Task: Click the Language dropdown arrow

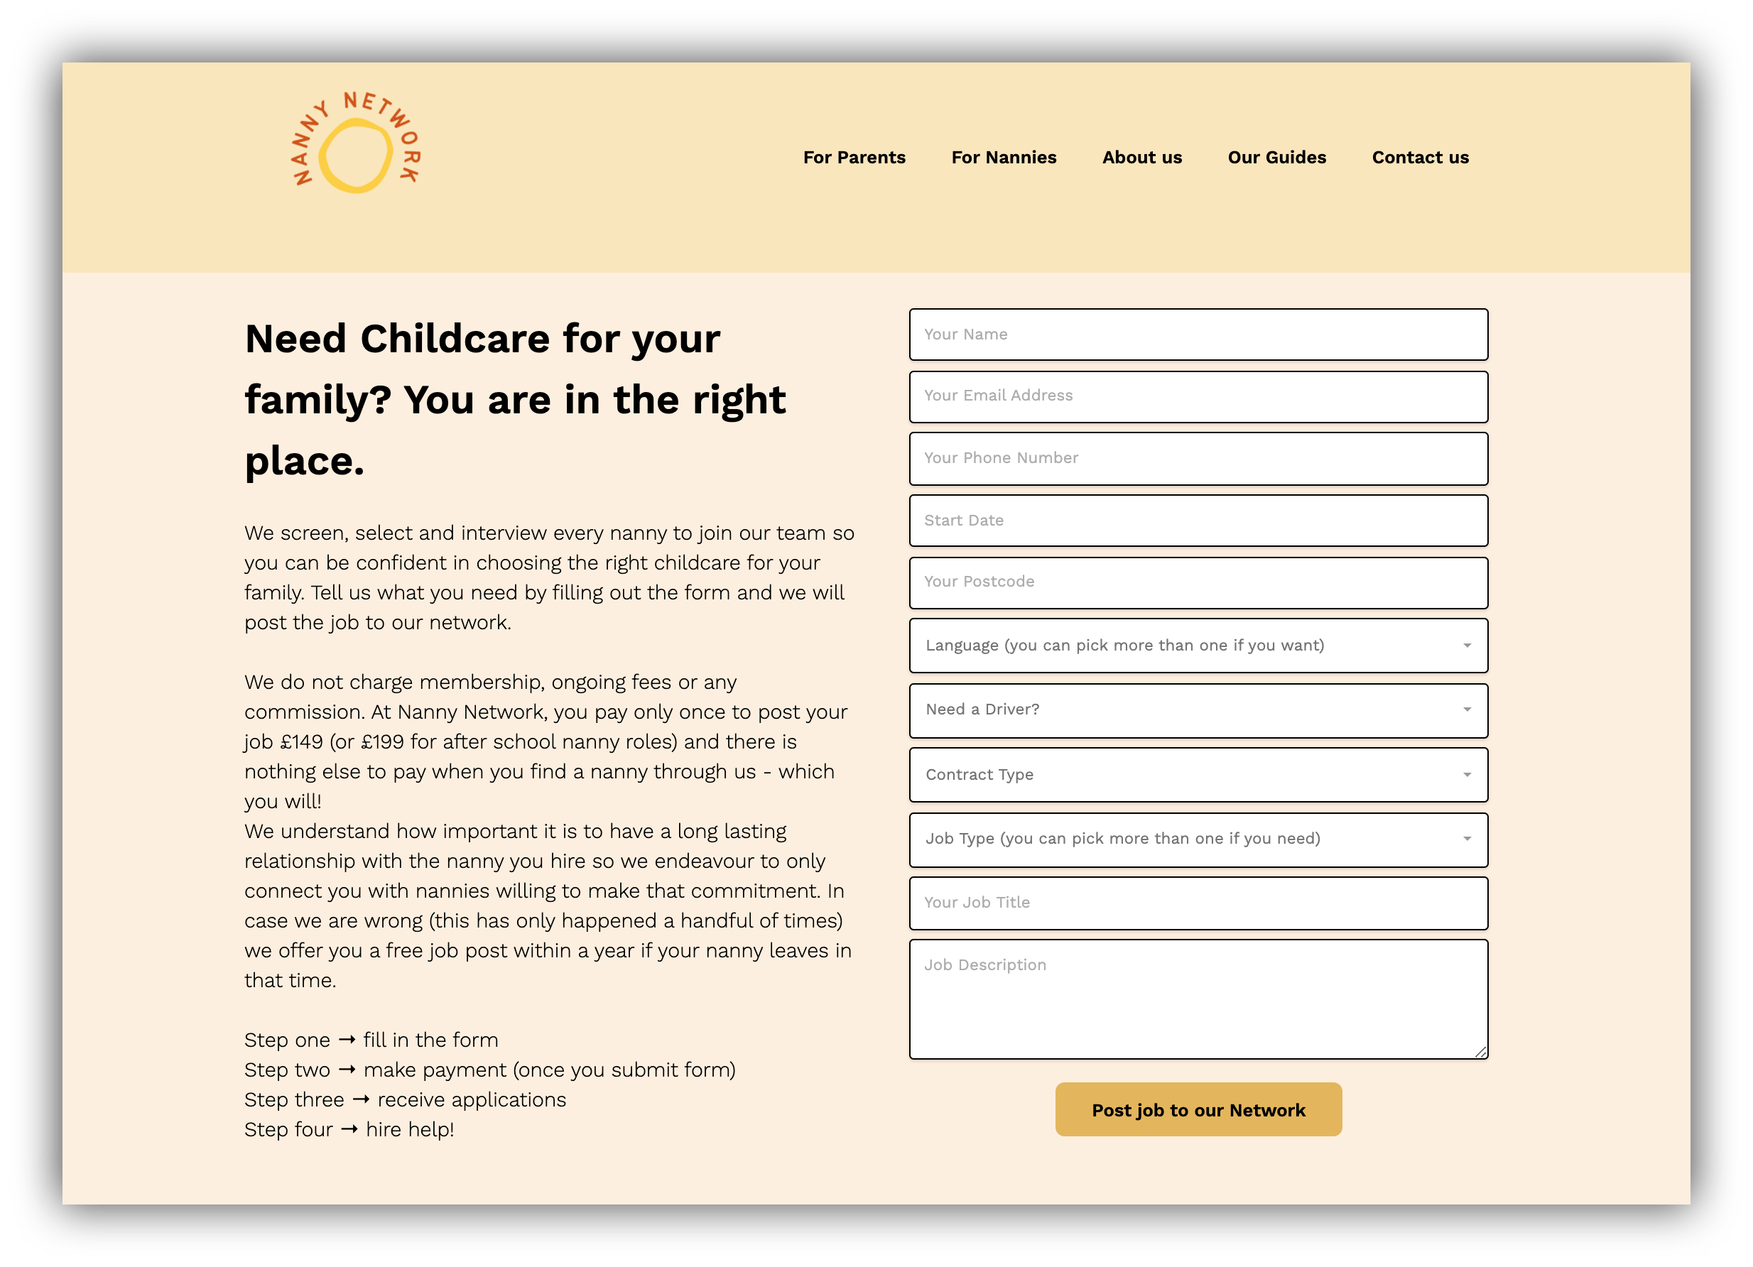Action: pyautogui.click(x=1467, y=645)
